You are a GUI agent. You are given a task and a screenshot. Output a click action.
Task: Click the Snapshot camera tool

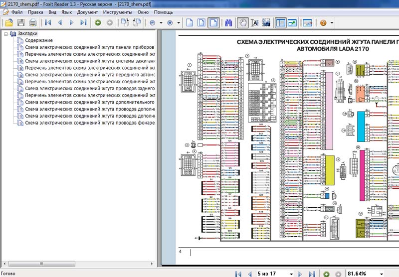[266, 23]
